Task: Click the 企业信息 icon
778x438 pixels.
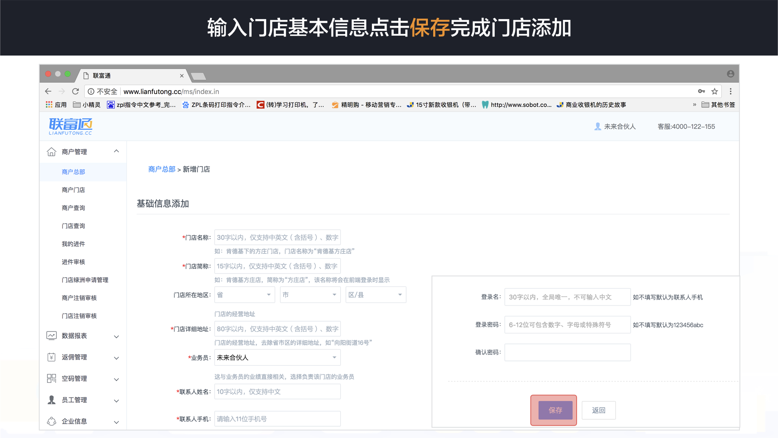Action: (x=51, y=421)
